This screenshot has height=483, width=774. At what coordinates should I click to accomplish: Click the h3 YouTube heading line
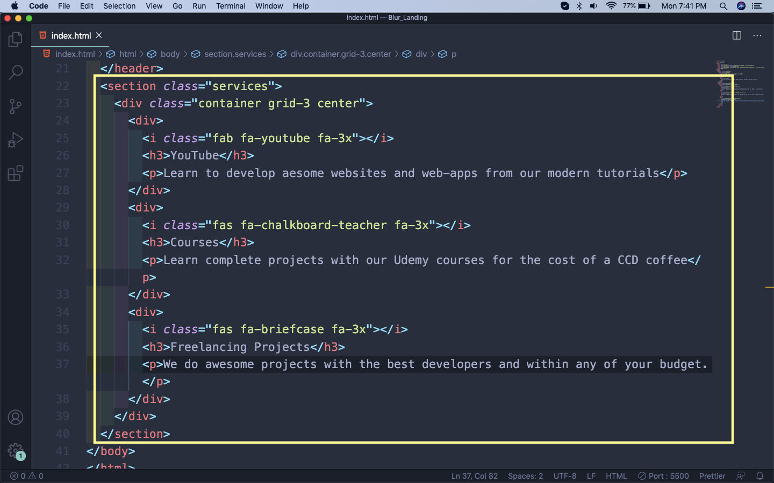(198, 156)
